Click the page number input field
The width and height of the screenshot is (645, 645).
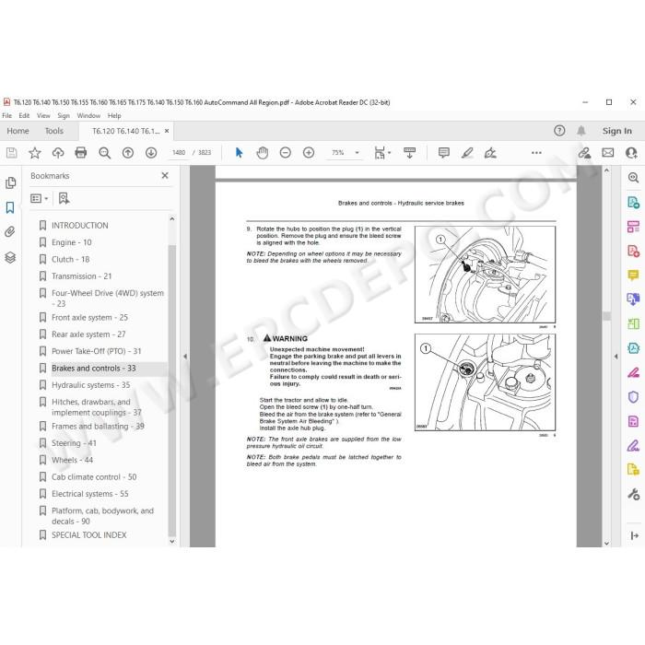pos(179,153)
